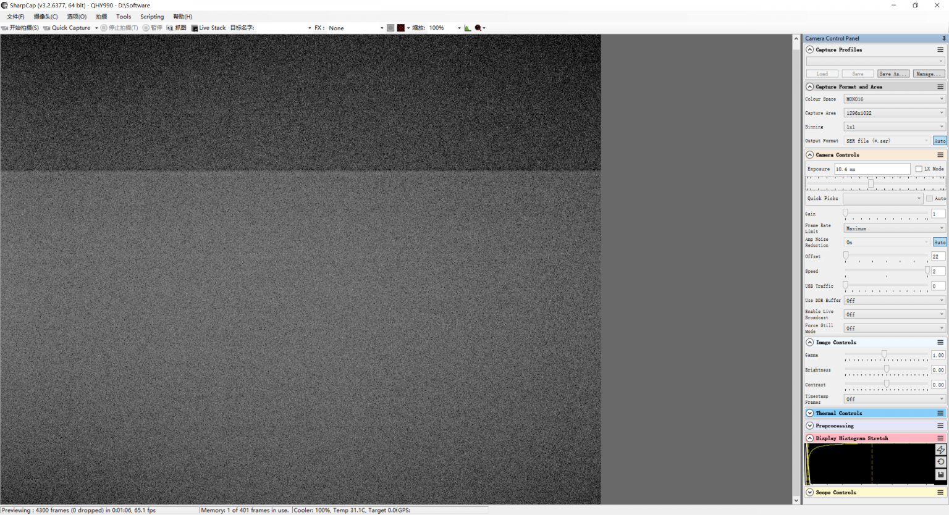Open the Tools menu
Screen dimensions: 949x515
coord(124,17)
